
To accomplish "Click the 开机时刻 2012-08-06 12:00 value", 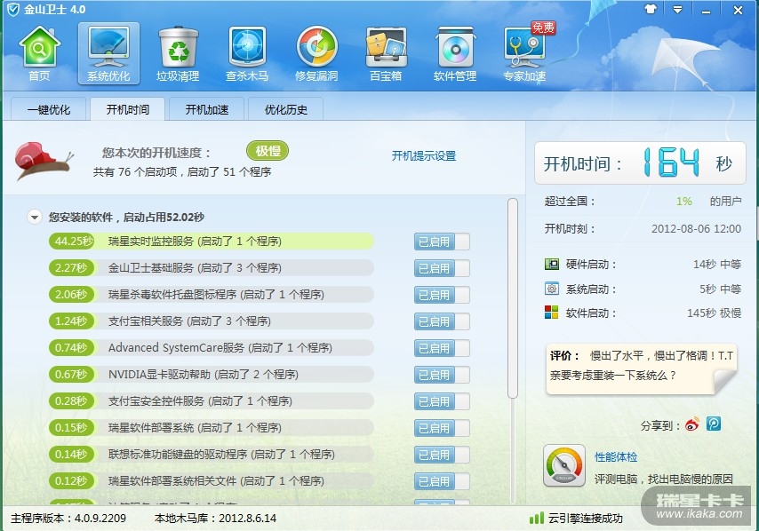I will (x=696, y=229).
